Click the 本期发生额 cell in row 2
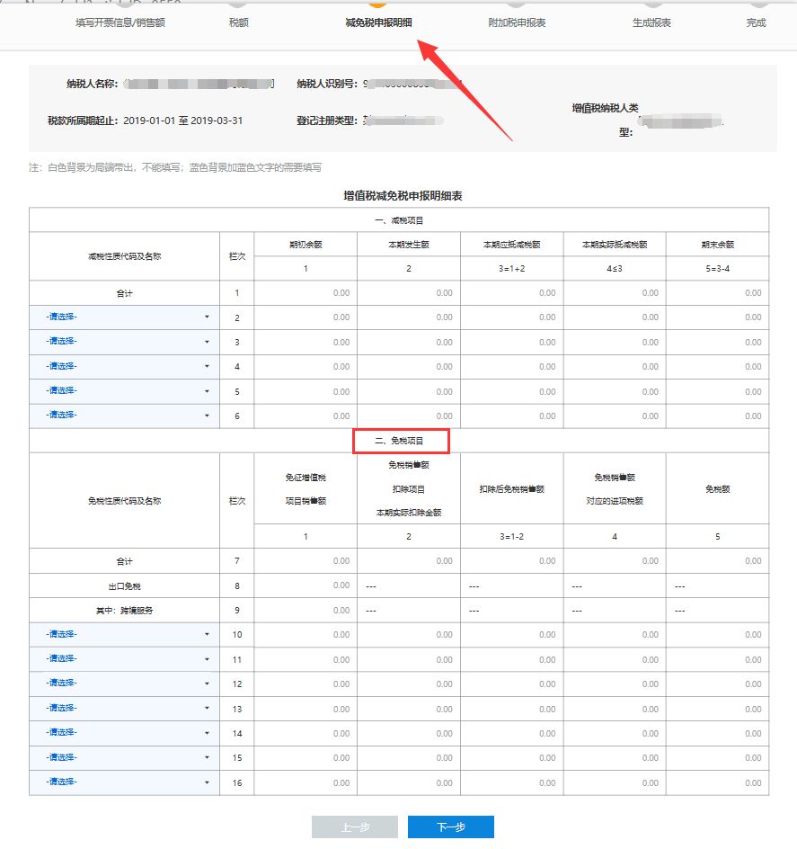Image resolution: width=797 pixels, height=849 pixels. click(408, 317)
